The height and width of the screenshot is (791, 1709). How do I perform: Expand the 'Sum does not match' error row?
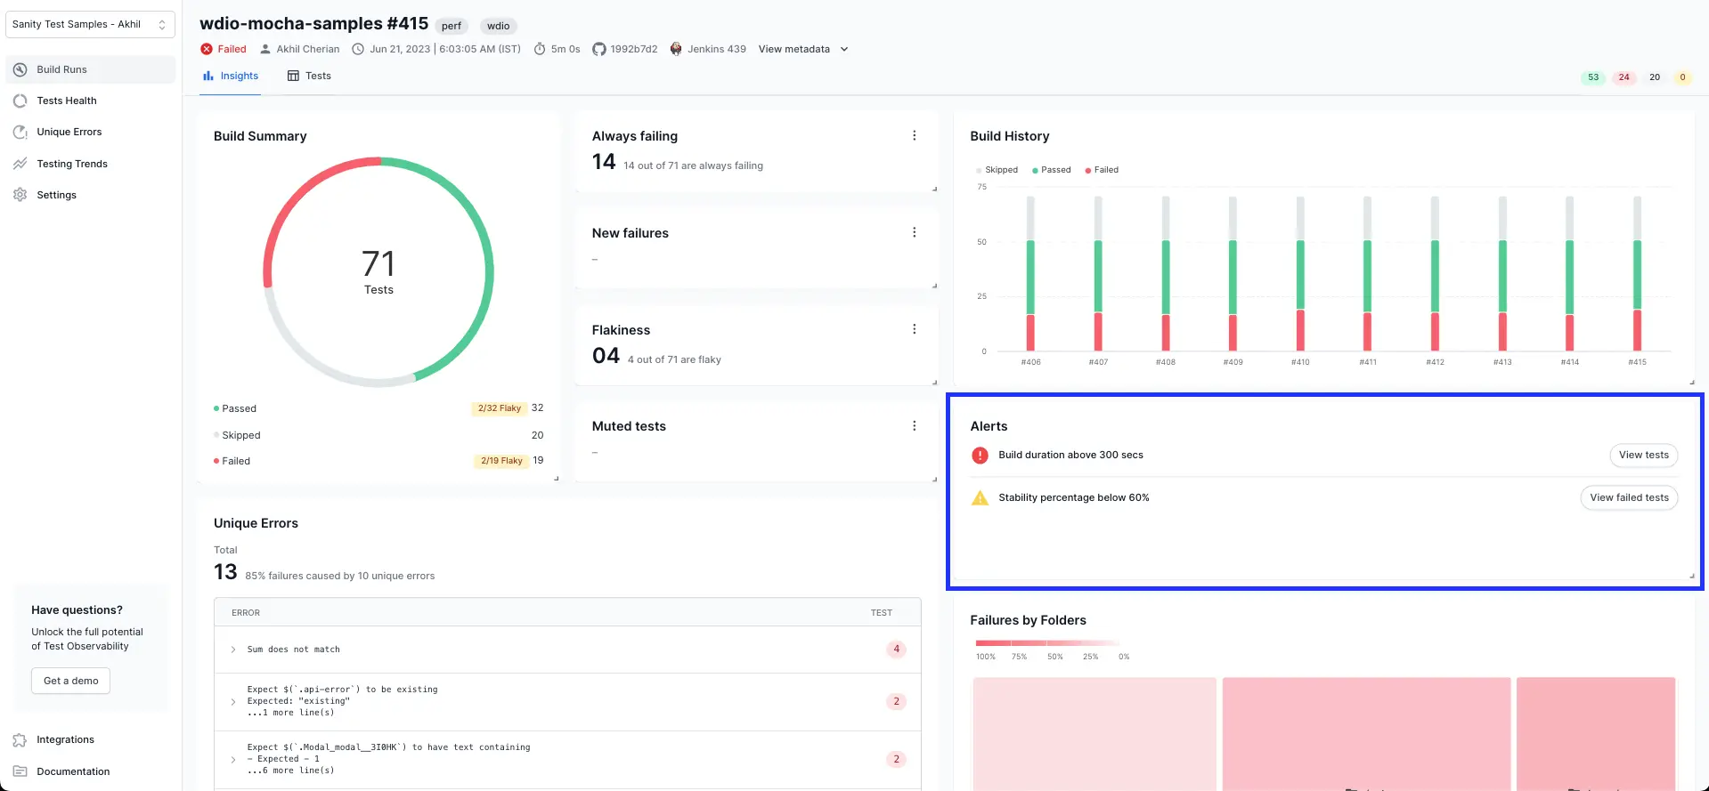click(x=233, y=650)
